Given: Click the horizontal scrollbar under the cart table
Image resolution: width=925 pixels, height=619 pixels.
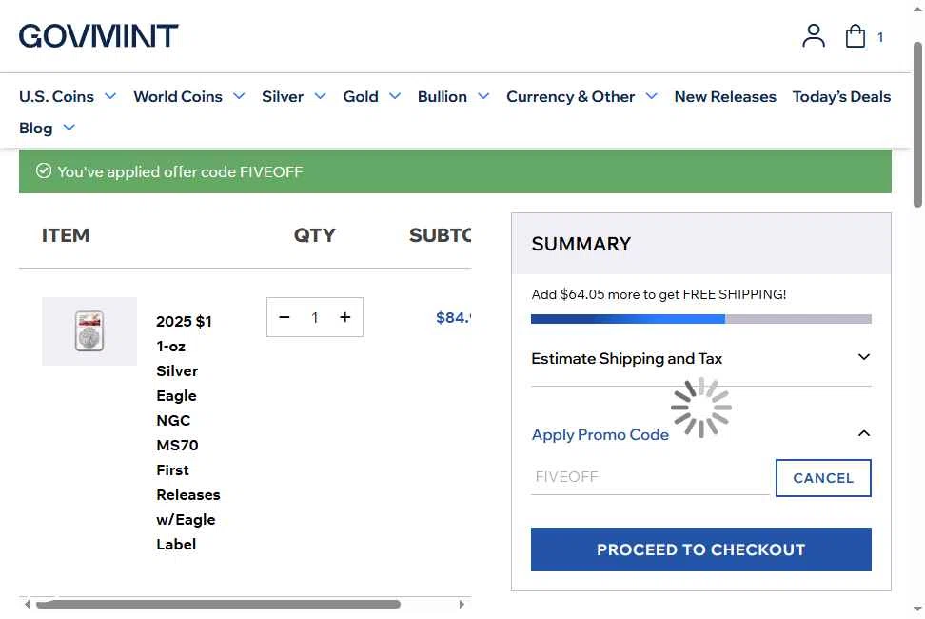Looking at the screenshot, I should pos(218,605).
